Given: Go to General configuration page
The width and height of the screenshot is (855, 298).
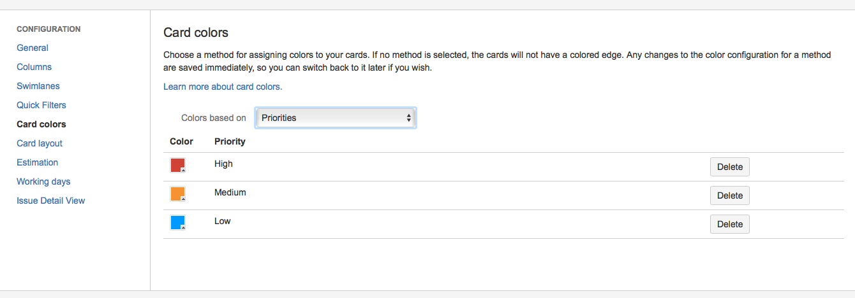Looking at the screenshot, I should (x=33, y=48).
